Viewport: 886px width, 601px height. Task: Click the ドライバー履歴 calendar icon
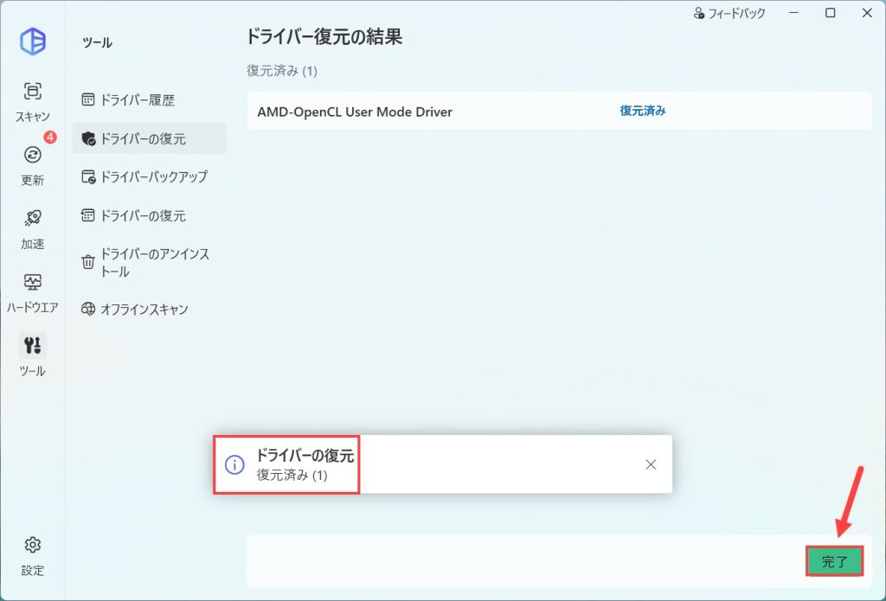tap(88, 100)
